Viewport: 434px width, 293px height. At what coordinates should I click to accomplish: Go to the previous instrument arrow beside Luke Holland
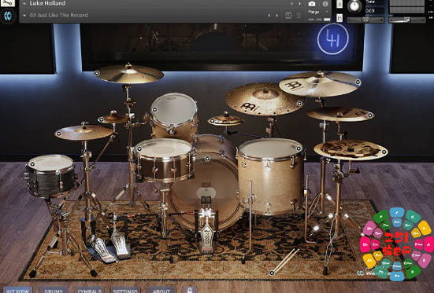pyautogui.click(x=291, y=4)
